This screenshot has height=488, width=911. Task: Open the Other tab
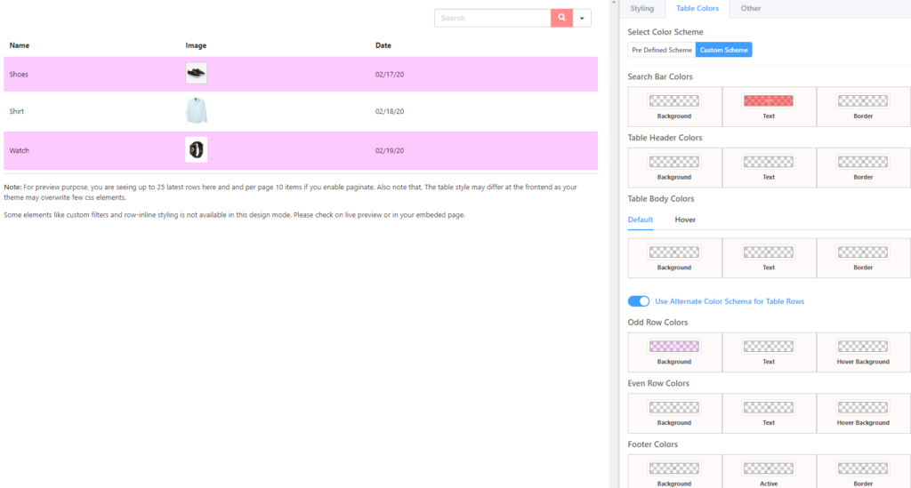pyautogui.click(x=751, y=9)
